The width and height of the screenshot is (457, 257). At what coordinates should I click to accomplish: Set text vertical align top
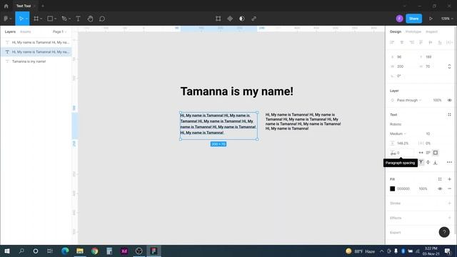tap(421, 162)
